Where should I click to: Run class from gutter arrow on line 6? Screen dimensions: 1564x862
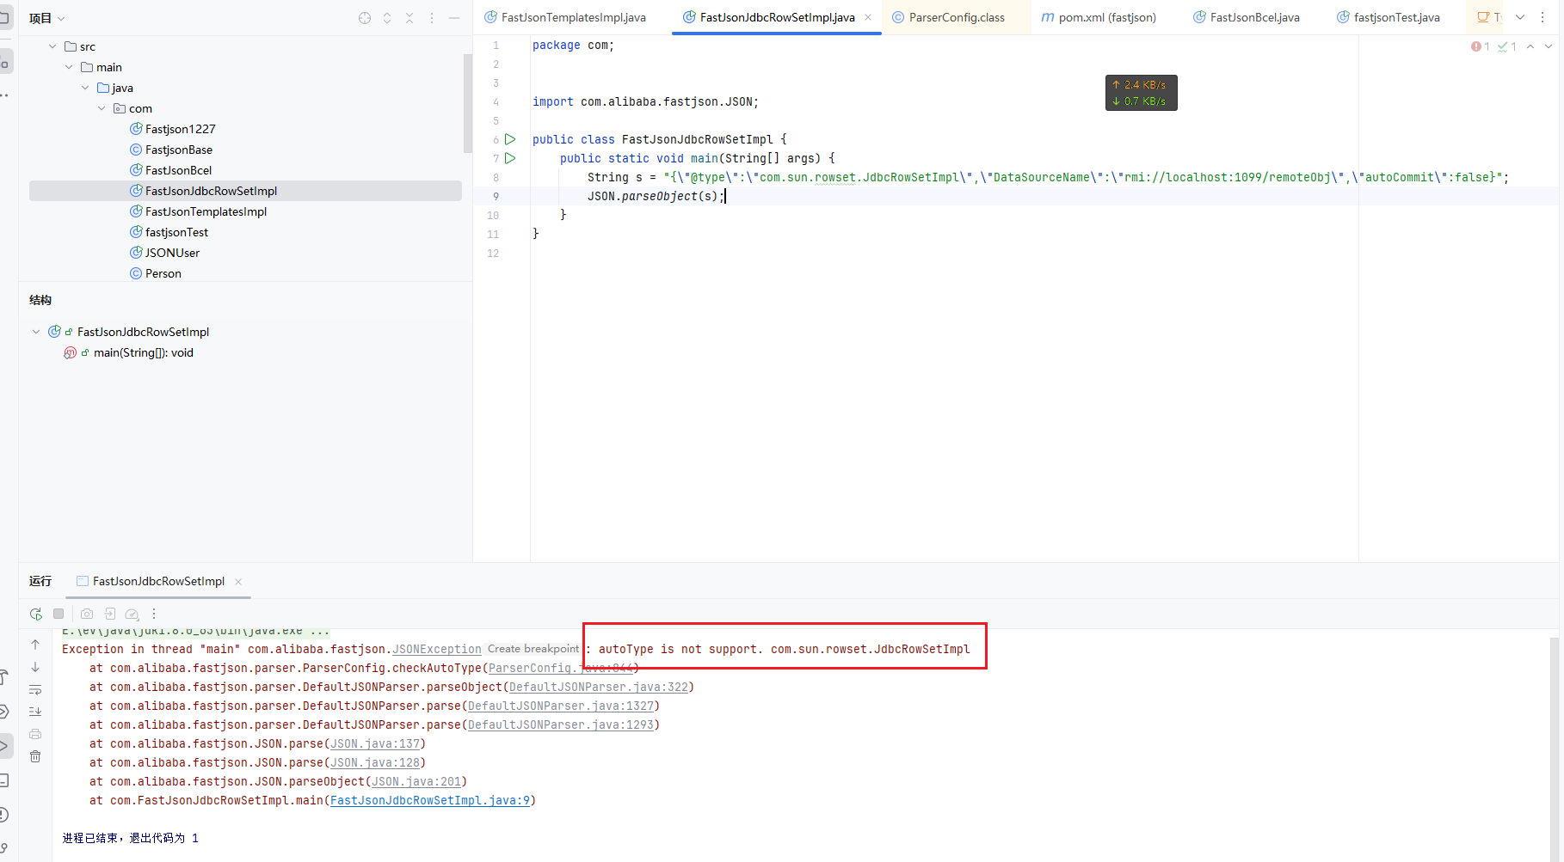point(510,139)
